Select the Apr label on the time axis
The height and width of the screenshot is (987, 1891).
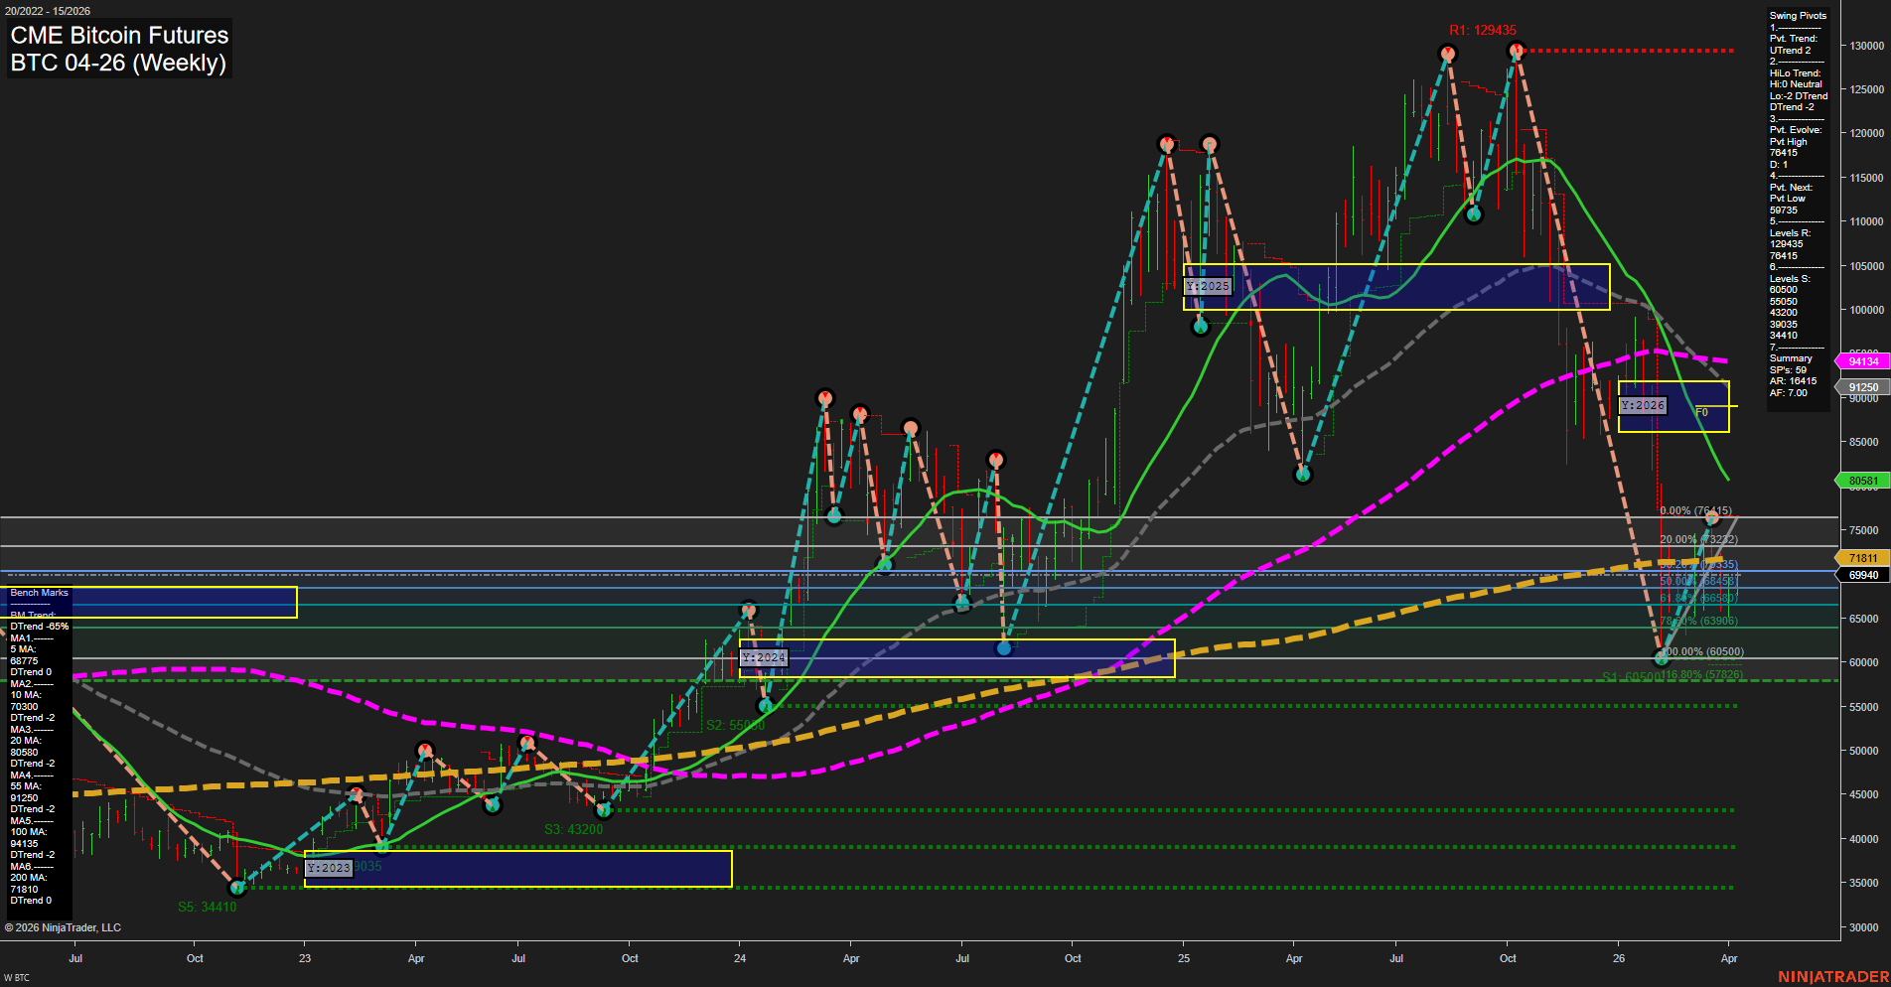coord(1729,959)
